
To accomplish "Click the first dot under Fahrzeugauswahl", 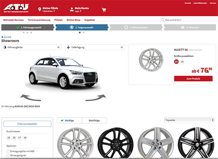I will 24,32.
